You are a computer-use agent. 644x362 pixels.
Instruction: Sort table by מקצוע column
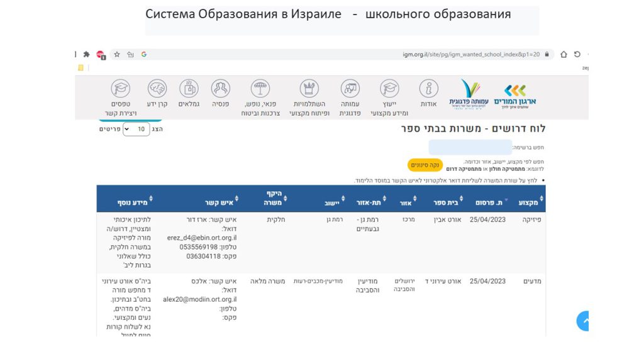531,203
